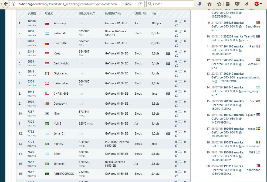The width and height of the screenshot is (267, 182).
Task: Expand the Adblock Plus dropdown arrow
Action: coord(261,4)
